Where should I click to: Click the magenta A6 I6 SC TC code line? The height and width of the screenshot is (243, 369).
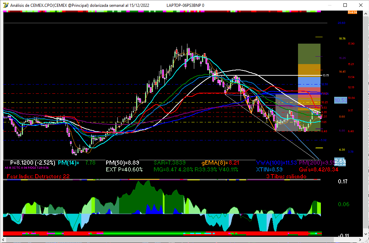coord(27,168)
